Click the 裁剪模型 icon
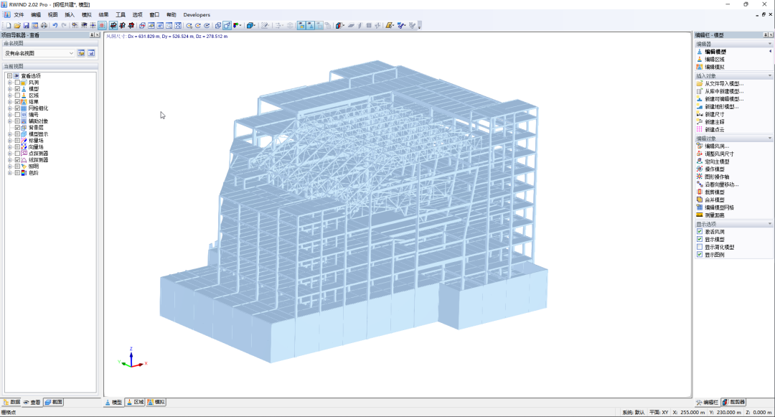Image resolution: width=775 pixels, height=417 pixels. tap(700, 192)
